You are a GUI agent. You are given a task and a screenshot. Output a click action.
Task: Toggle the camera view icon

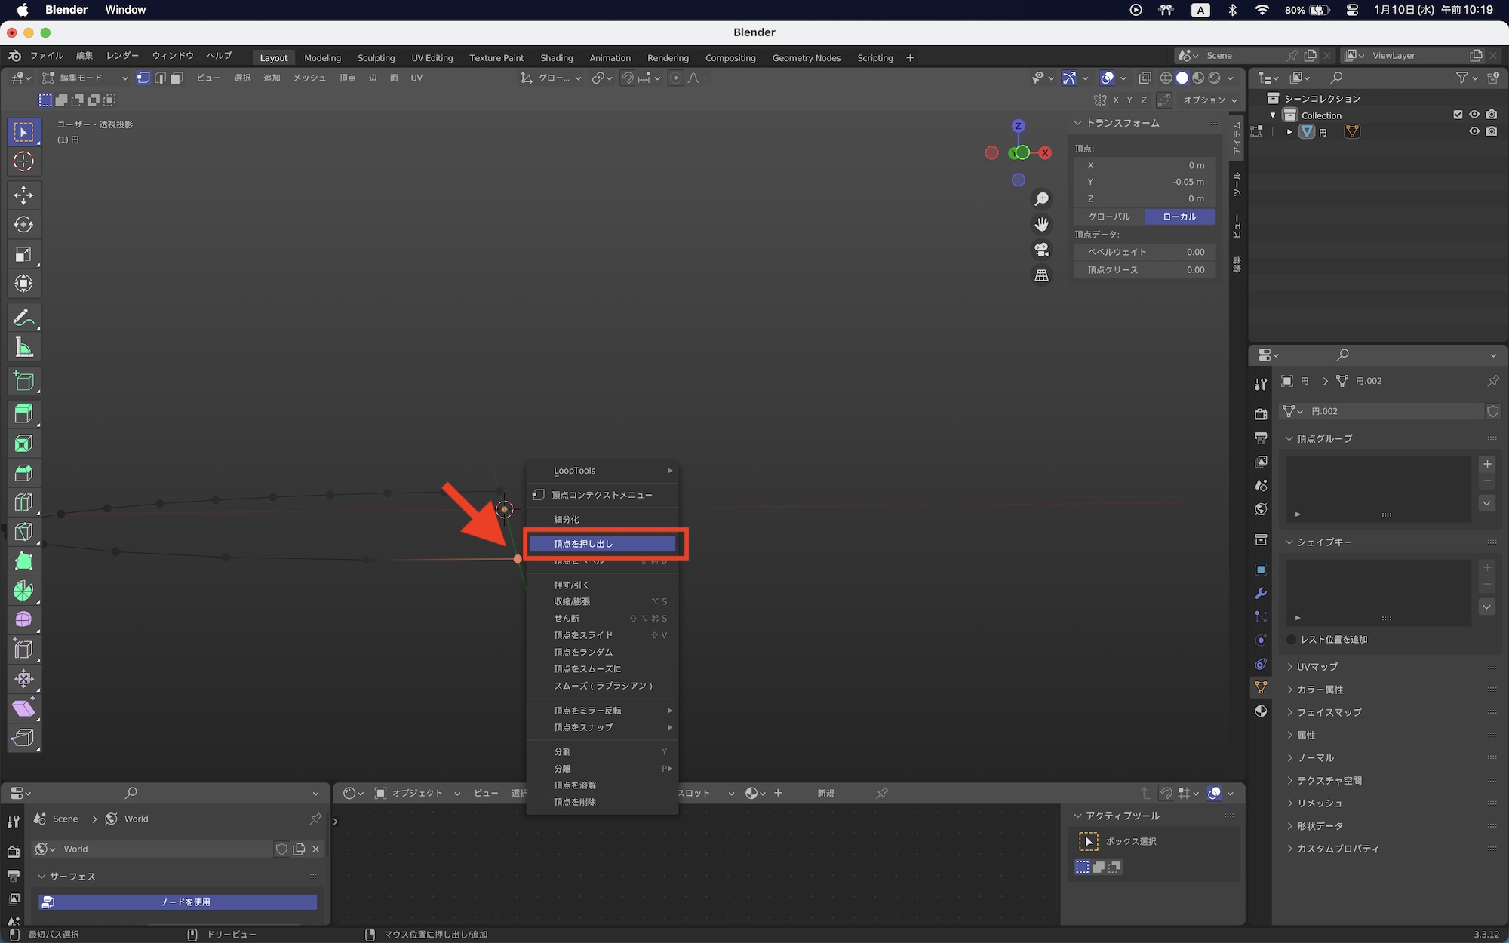(1041, 250)
